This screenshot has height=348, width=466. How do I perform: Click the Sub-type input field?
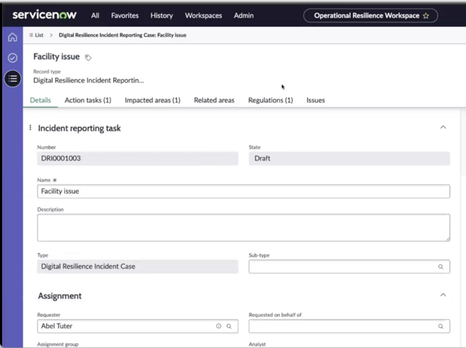(349, 267)
